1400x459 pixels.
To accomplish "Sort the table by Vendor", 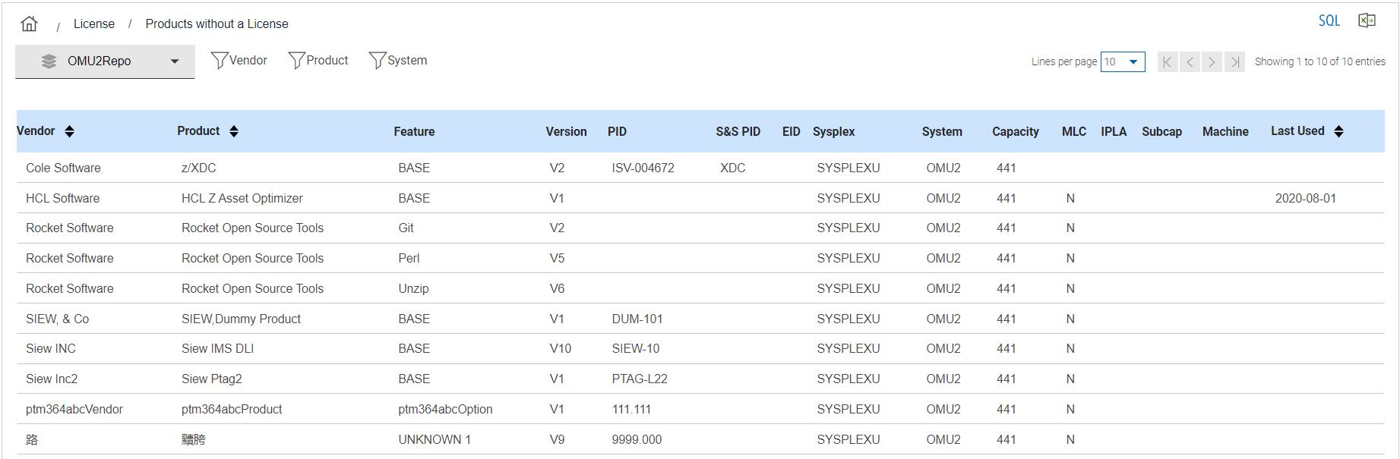I will point(69,131).
